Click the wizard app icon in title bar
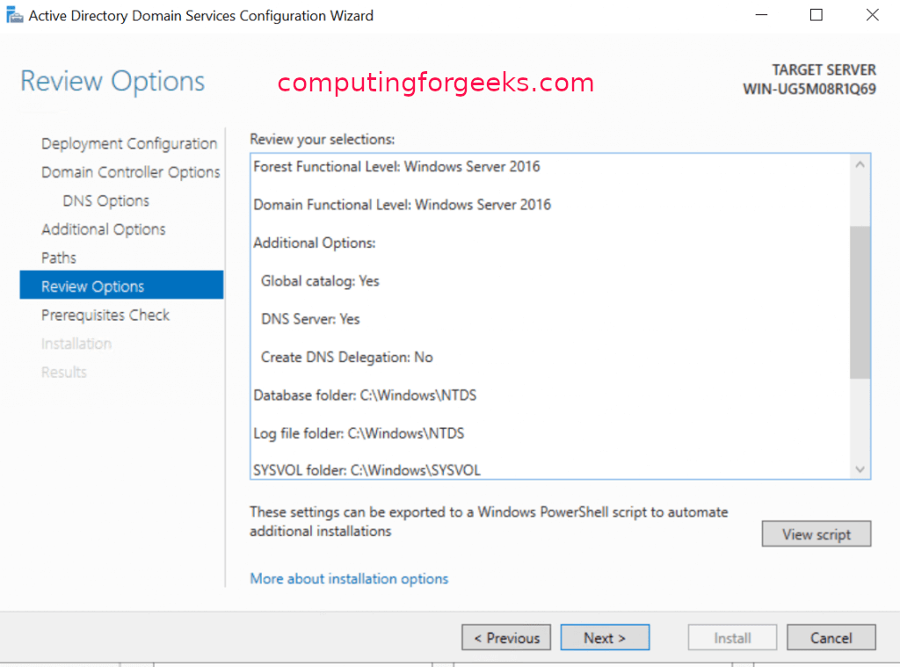The width and height of the screenshot is (900, 667). point(15,16)
